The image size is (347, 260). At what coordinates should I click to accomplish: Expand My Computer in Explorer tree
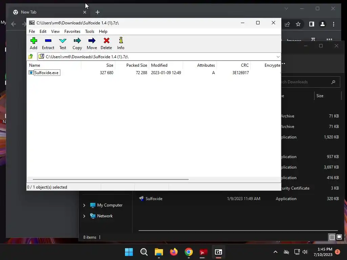(84, 205)
